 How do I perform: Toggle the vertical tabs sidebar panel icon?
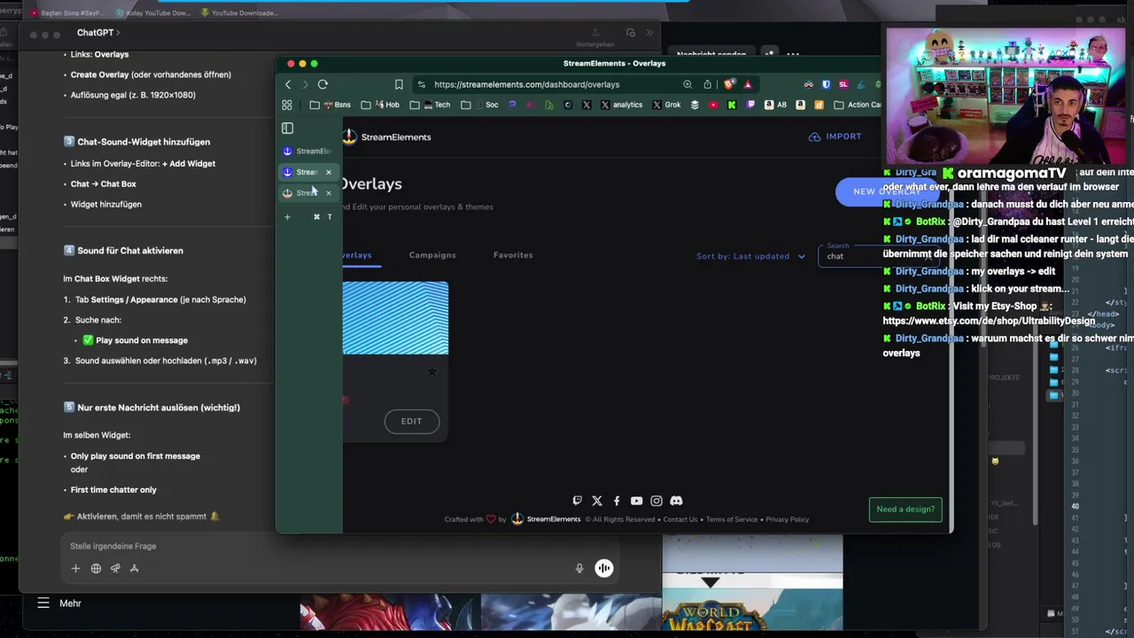287,128
